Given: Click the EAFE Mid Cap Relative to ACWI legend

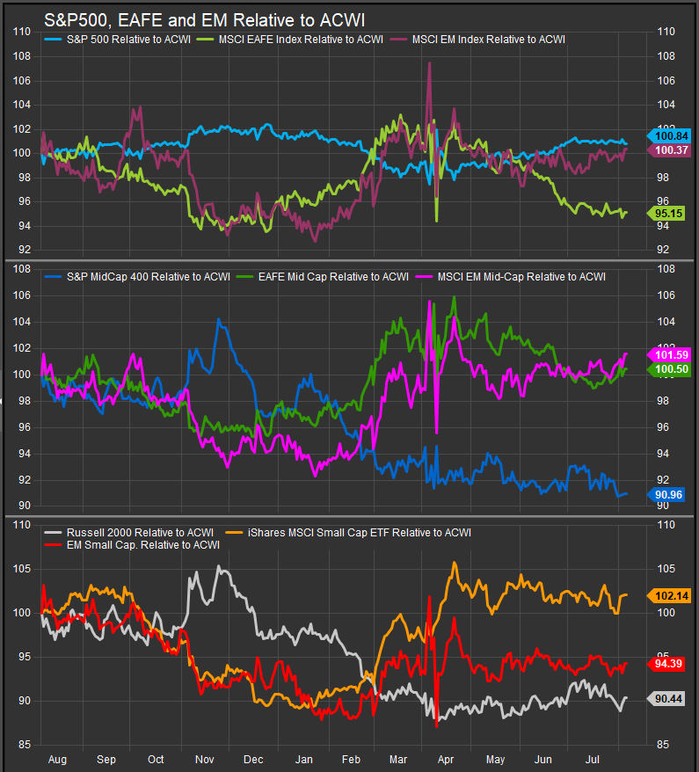Looking at the screenshot, I should tap(333, 277).
